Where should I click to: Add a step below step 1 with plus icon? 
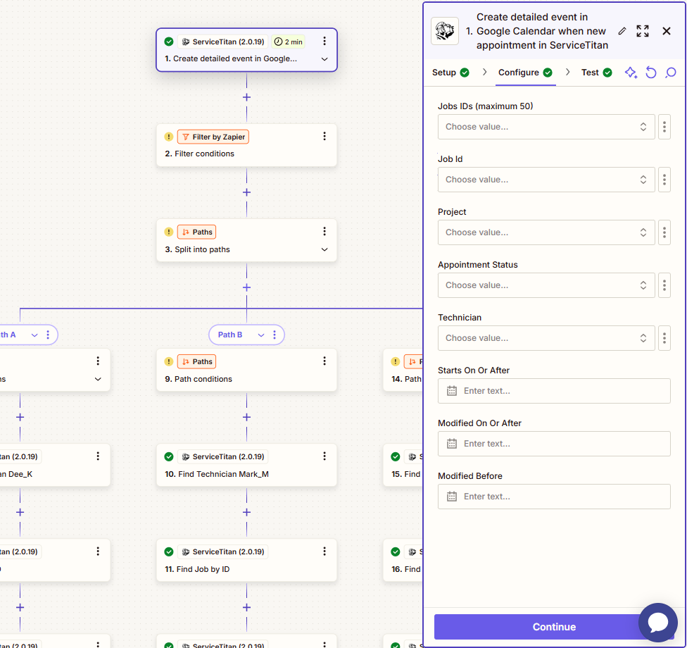(x=246, y=97)
